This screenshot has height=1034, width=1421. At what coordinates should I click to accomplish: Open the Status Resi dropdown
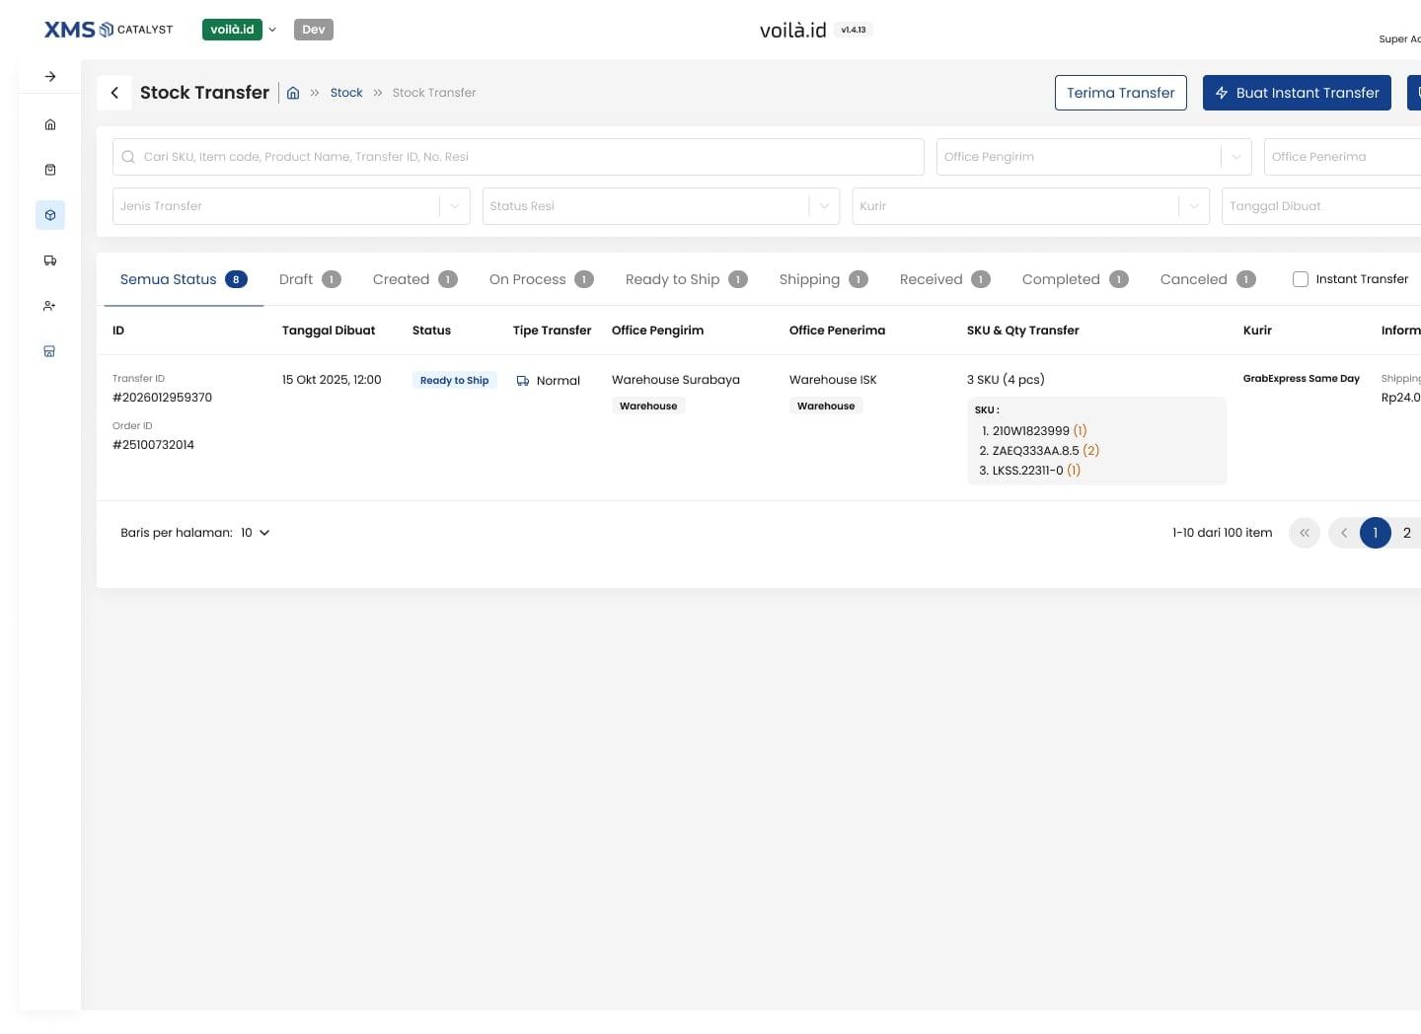(661, 206)
